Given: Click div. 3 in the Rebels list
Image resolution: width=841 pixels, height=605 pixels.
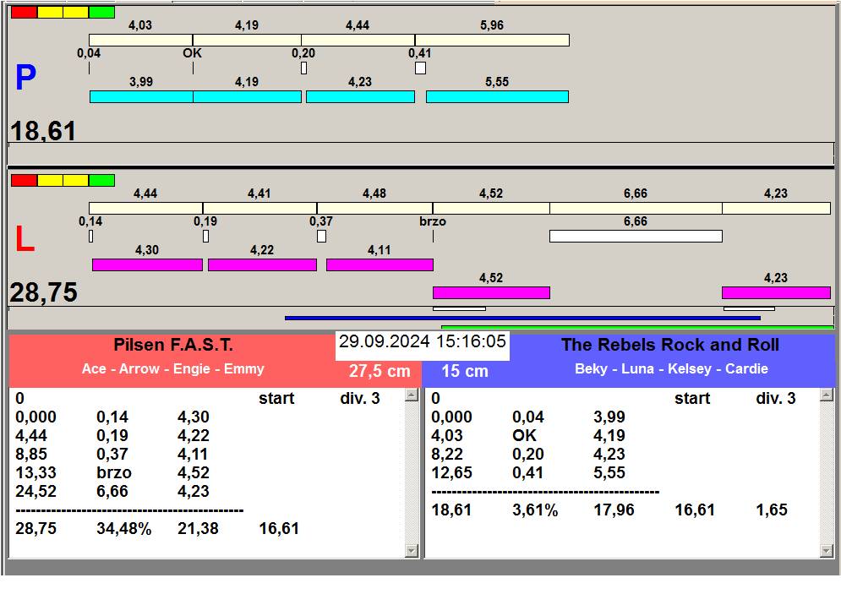Looking at the screenshot, I should [776, 399].
